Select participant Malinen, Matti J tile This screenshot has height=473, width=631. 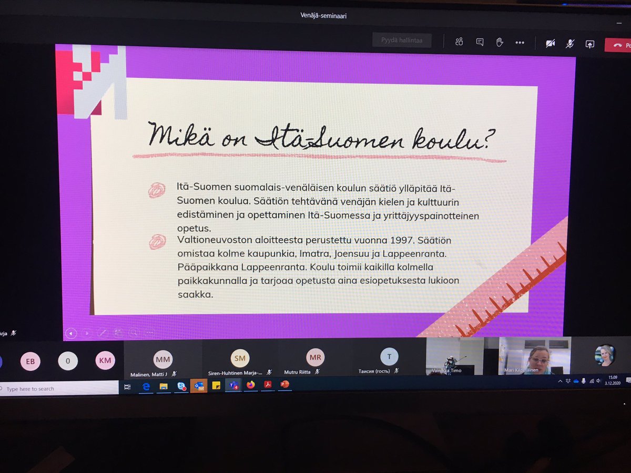tap(163, 359)
